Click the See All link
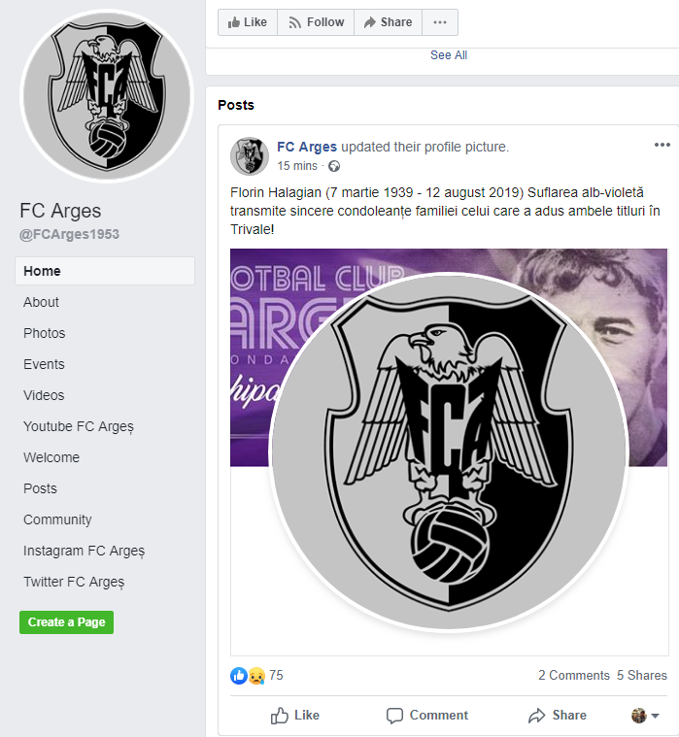Viewport: 679px width, 737px height. pyautogui.click(x=449, y=55)
